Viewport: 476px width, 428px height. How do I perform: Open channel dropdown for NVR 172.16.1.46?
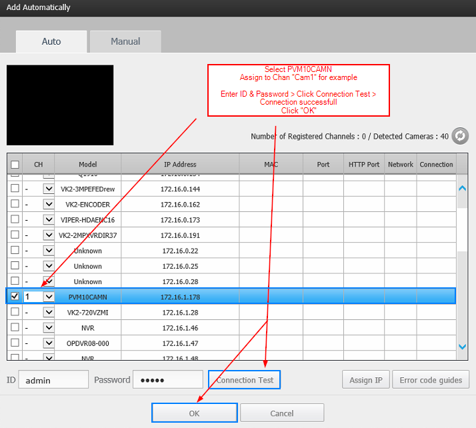[49, 328]
